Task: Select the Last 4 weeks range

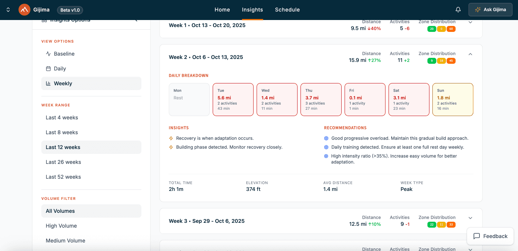Action: click(62, 118)
